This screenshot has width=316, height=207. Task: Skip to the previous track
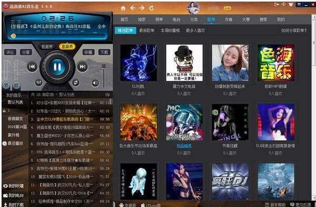tap(32, 67)
